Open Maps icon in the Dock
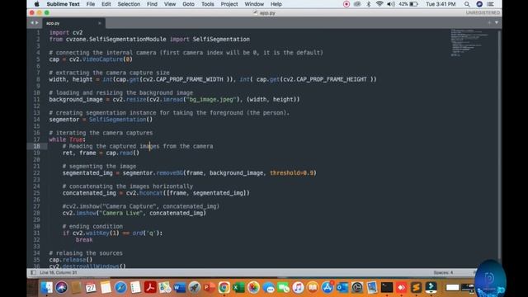Screen dimensions: 528x297 [165, 287]
